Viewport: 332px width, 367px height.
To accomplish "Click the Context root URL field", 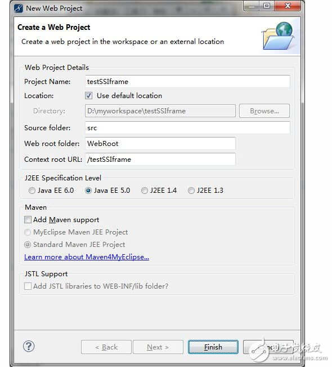I will pos(160,160).
